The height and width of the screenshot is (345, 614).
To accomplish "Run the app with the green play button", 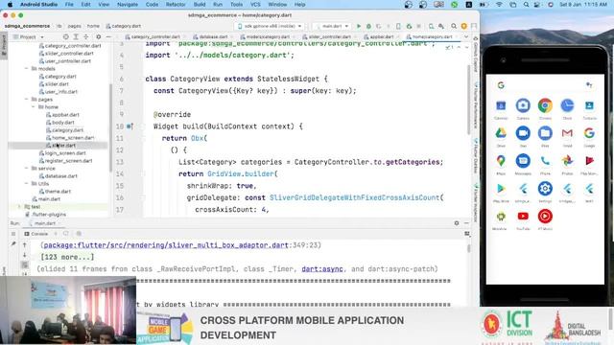I will click(358, 26).
